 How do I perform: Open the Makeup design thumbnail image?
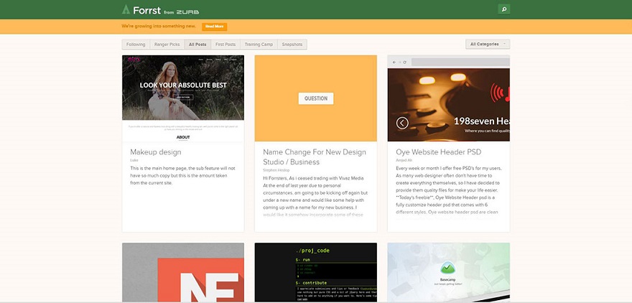point(183,98)
